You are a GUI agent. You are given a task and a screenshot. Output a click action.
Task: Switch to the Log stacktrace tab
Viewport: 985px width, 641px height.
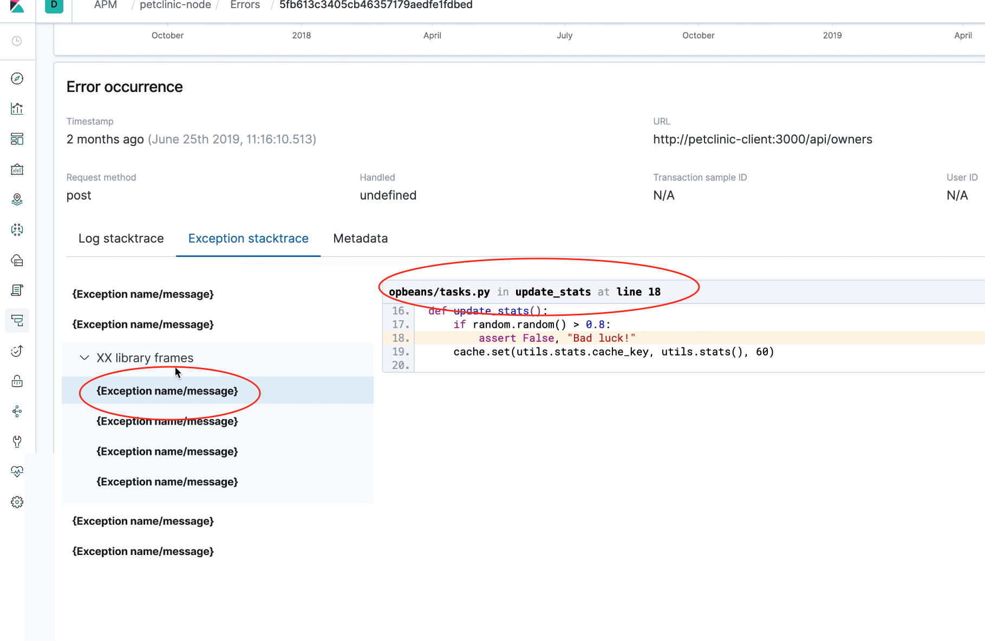click(x=121, y=238)
